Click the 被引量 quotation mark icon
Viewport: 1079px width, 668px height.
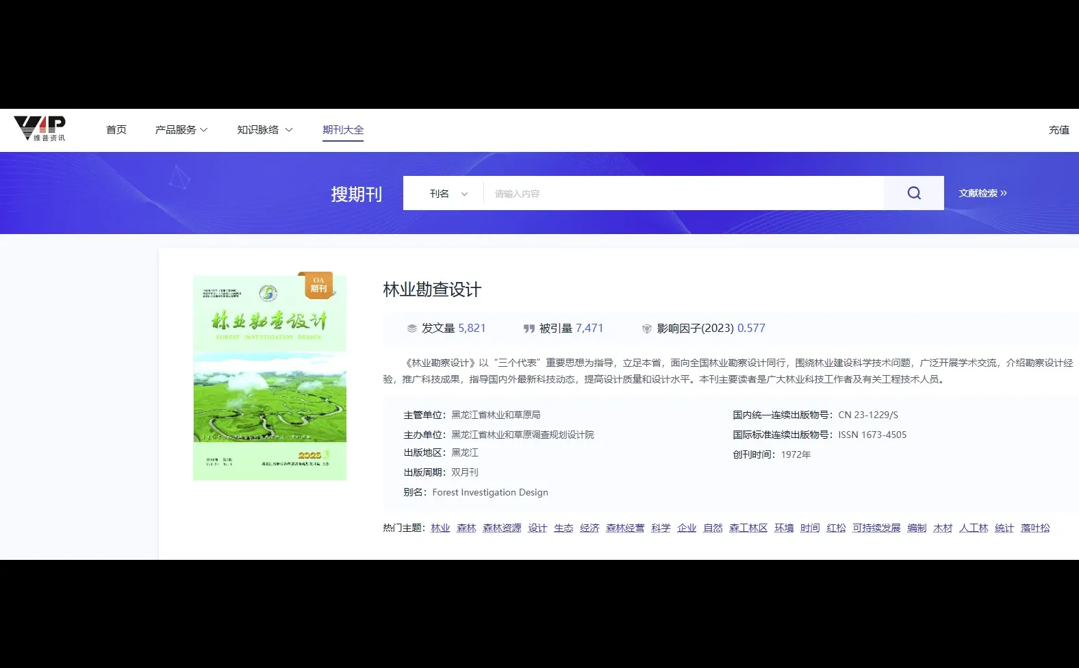pos(529,329)
